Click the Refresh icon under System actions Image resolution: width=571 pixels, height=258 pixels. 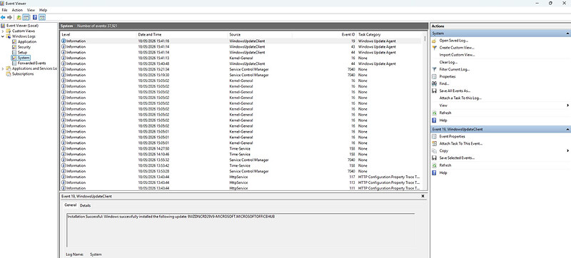point(434,113)
